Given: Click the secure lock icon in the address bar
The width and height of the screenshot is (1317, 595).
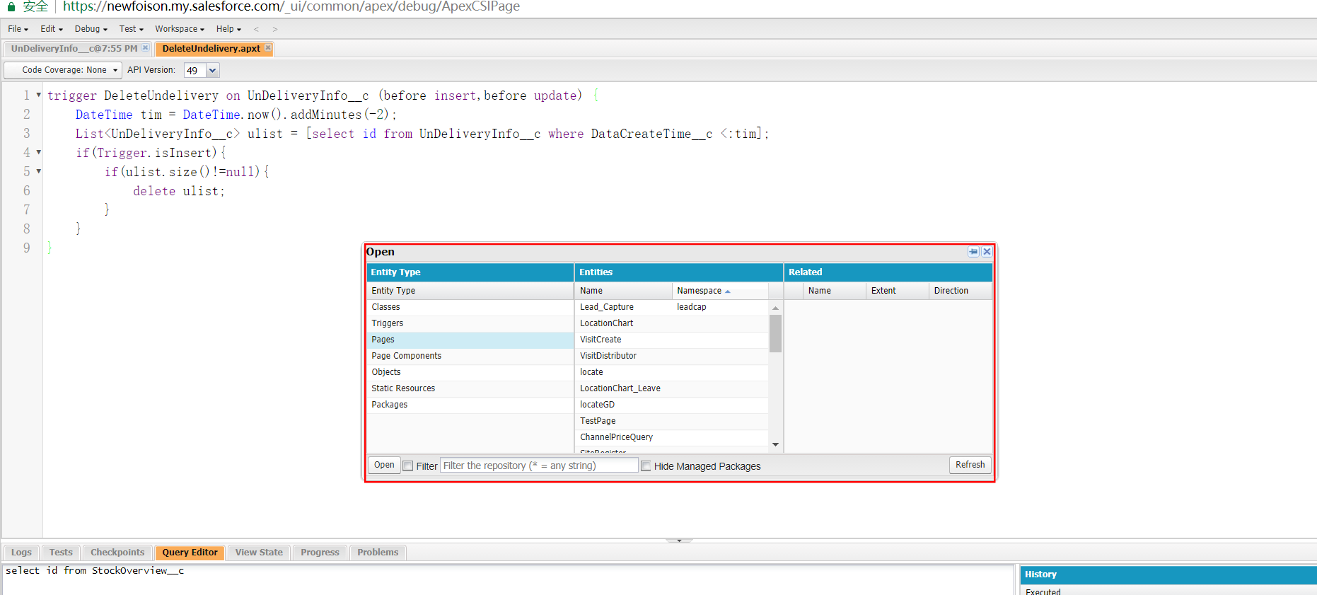Looking at the screenshot, I should pos(11,6).
